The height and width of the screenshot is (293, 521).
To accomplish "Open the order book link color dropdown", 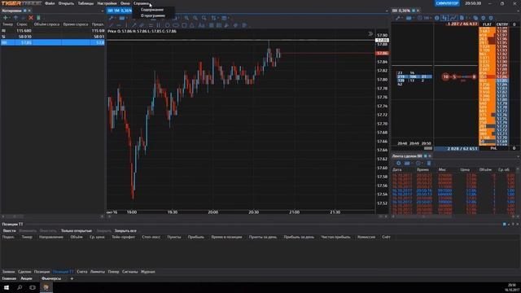I will coord(414,11).
